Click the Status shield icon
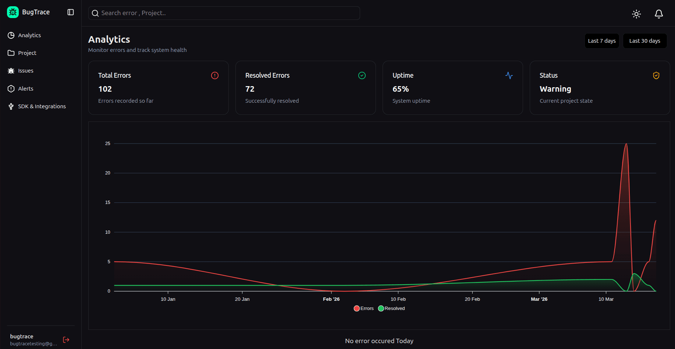 pos(656,75)
